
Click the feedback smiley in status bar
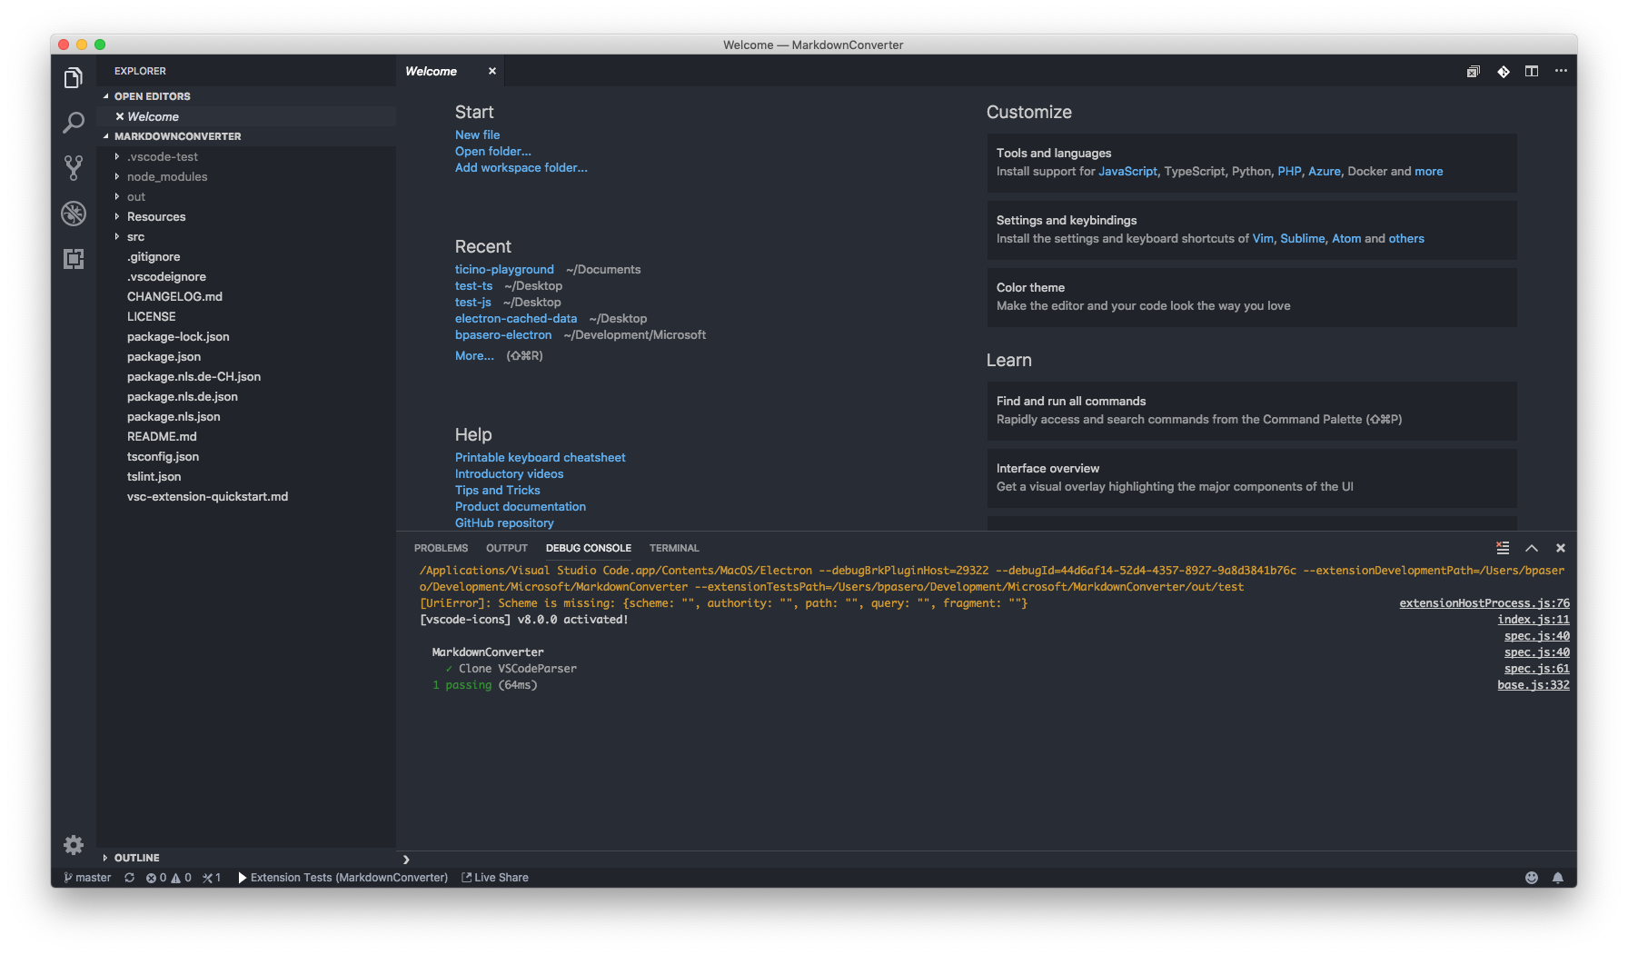coord(1532,878)
